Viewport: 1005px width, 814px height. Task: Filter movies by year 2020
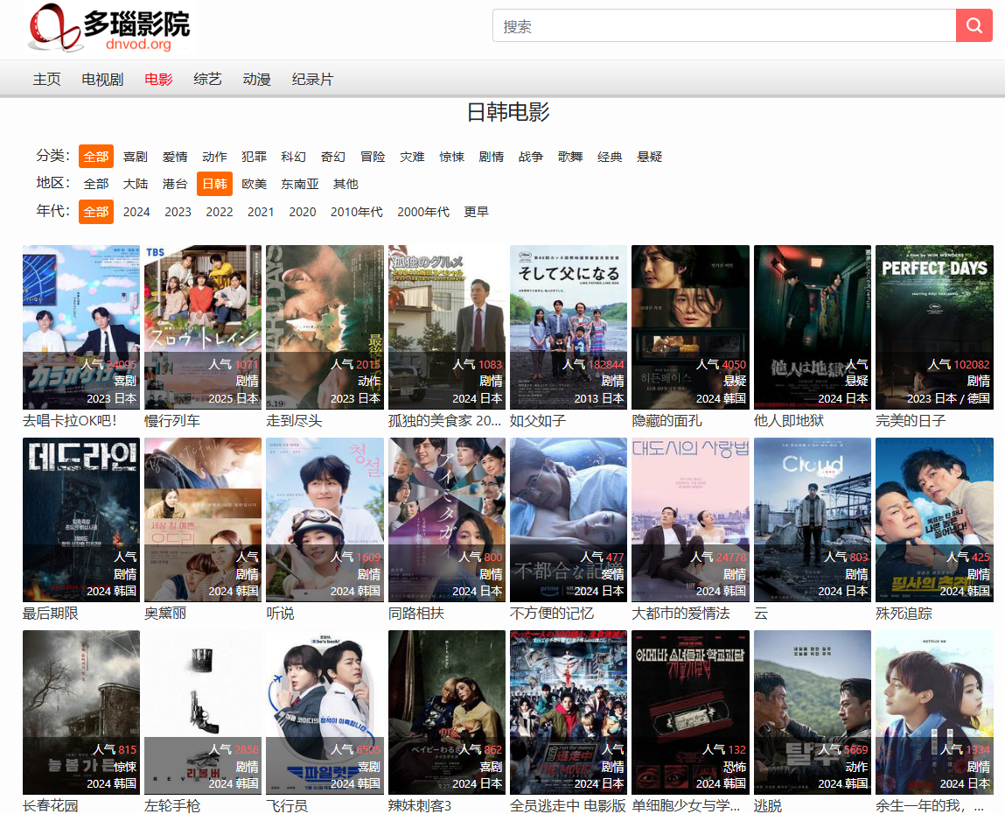[x=303, y=212]
